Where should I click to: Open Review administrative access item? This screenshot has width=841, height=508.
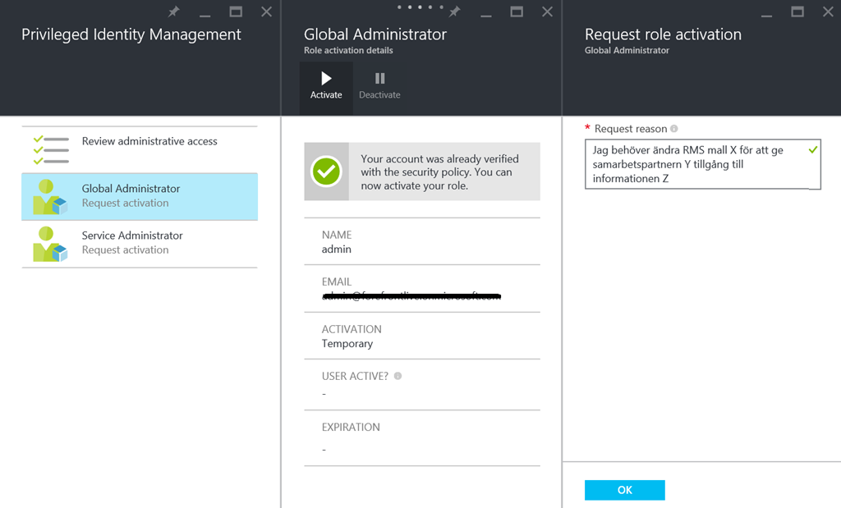point(149,141)
